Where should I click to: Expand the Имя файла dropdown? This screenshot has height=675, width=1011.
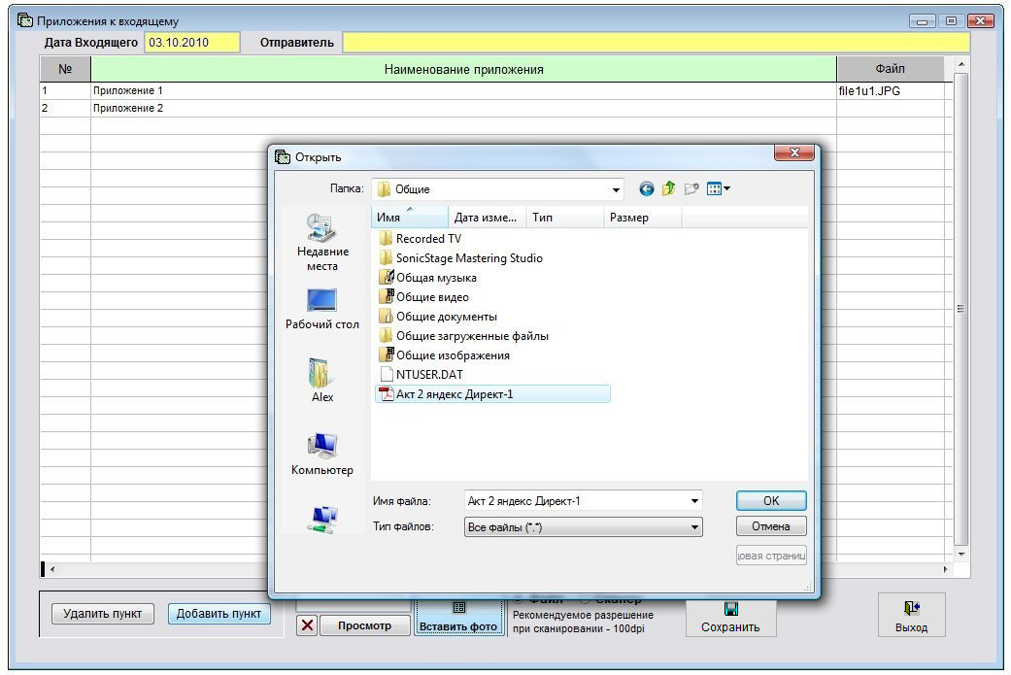tap(694, 501)
